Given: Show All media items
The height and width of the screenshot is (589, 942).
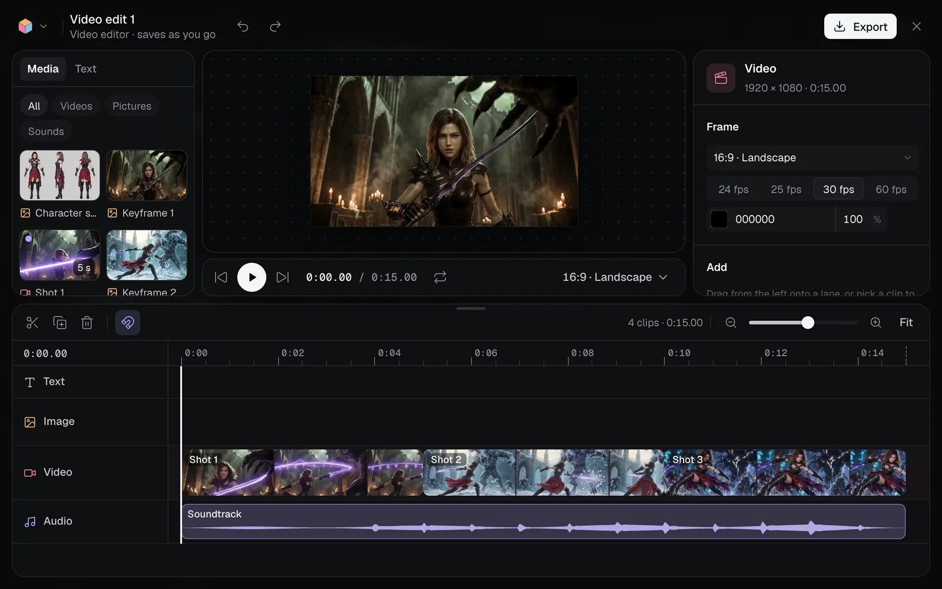Looking at the screenshot, I should coord(34,106).
